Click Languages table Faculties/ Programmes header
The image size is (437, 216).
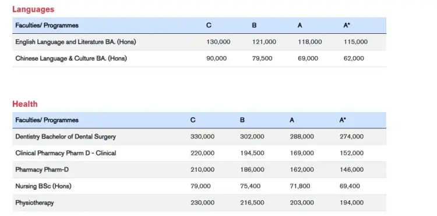click(x=47, y=26)
